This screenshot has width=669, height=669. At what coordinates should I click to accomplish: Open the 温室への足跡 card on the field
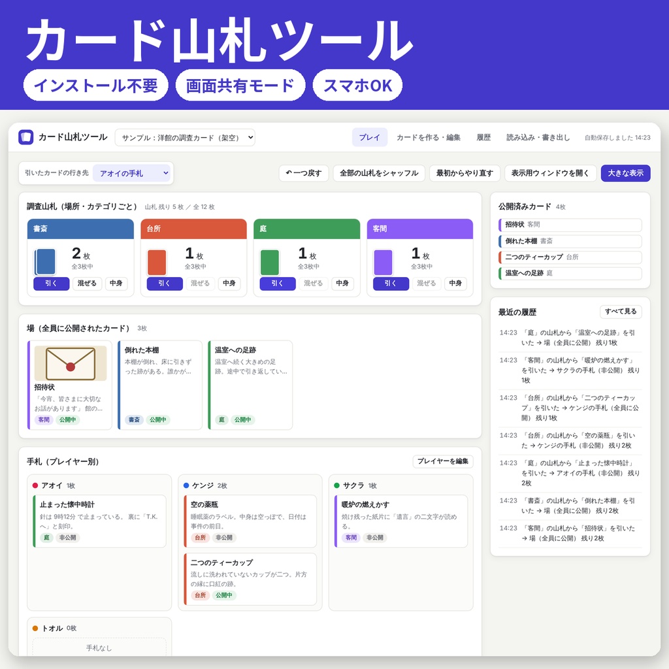coord(250,385)
